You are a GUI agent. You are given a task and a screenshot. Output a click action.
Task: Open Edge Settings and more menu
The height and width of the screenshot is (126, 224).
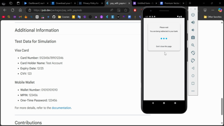pyautogui.click(x=213, y=10)
